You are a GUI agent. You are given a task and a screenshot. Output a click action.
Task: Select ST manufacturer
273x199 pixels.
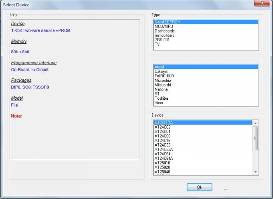pyautogui.click(x=206, y=94)
